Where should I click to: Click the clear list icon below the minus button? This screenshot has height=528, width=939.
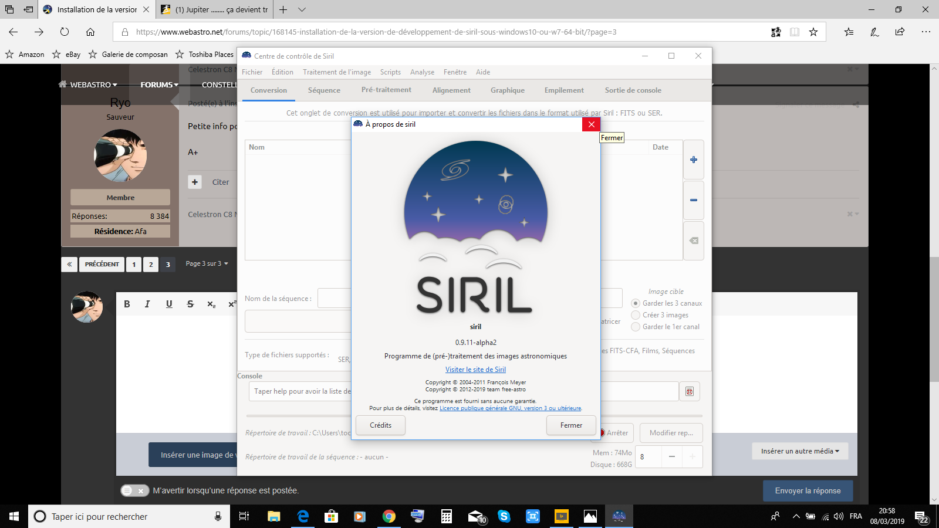click(693, 241)
